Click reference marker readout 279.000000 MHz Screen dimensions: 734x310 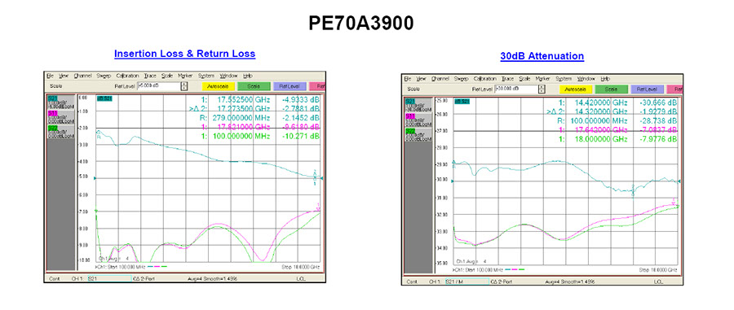(x=260, y=118)
